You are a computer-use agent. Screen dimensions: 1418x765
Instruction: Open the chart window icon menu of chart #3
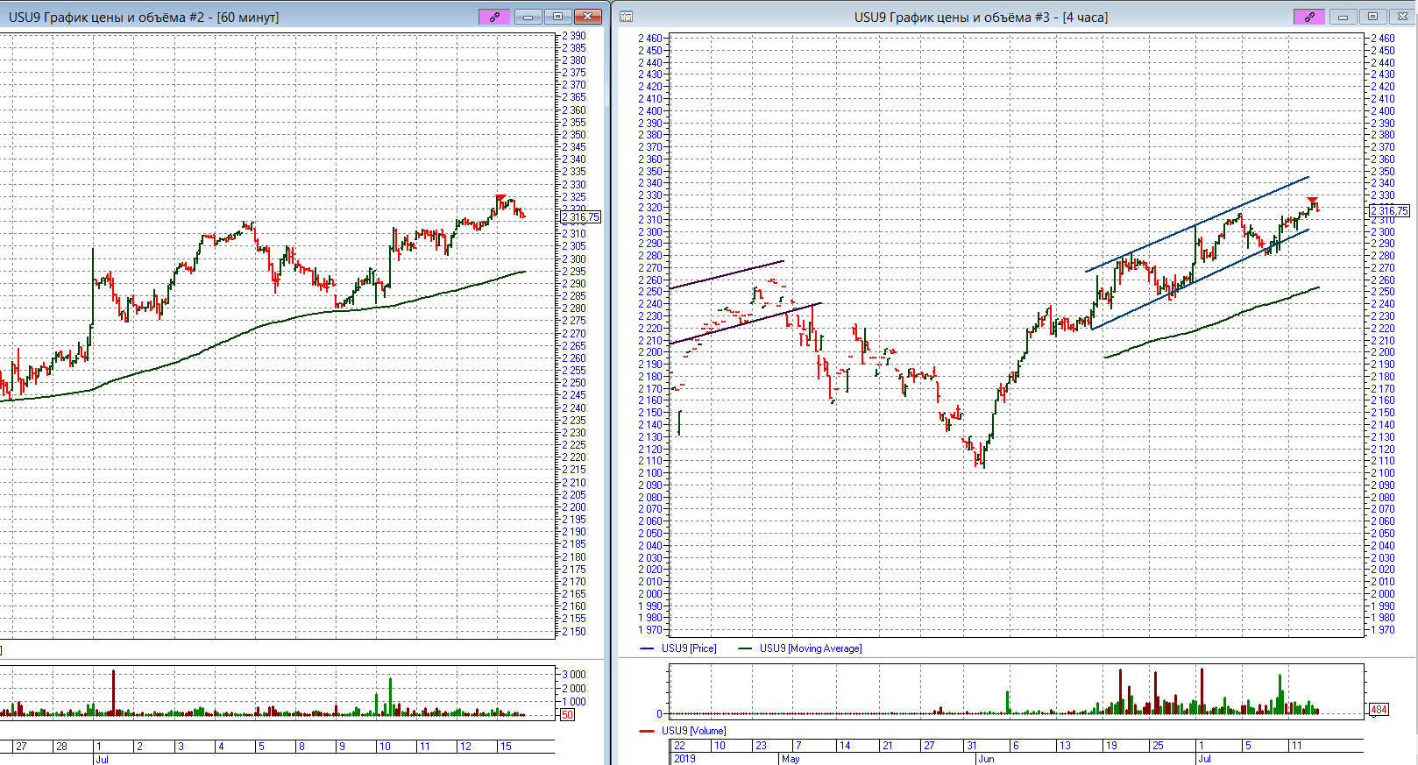(x=627, y=17)
